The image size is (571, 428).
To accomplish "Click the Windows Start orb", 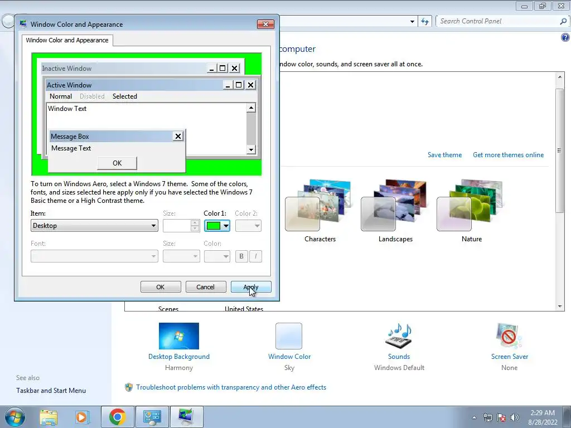I will click(x=15, y=417).
